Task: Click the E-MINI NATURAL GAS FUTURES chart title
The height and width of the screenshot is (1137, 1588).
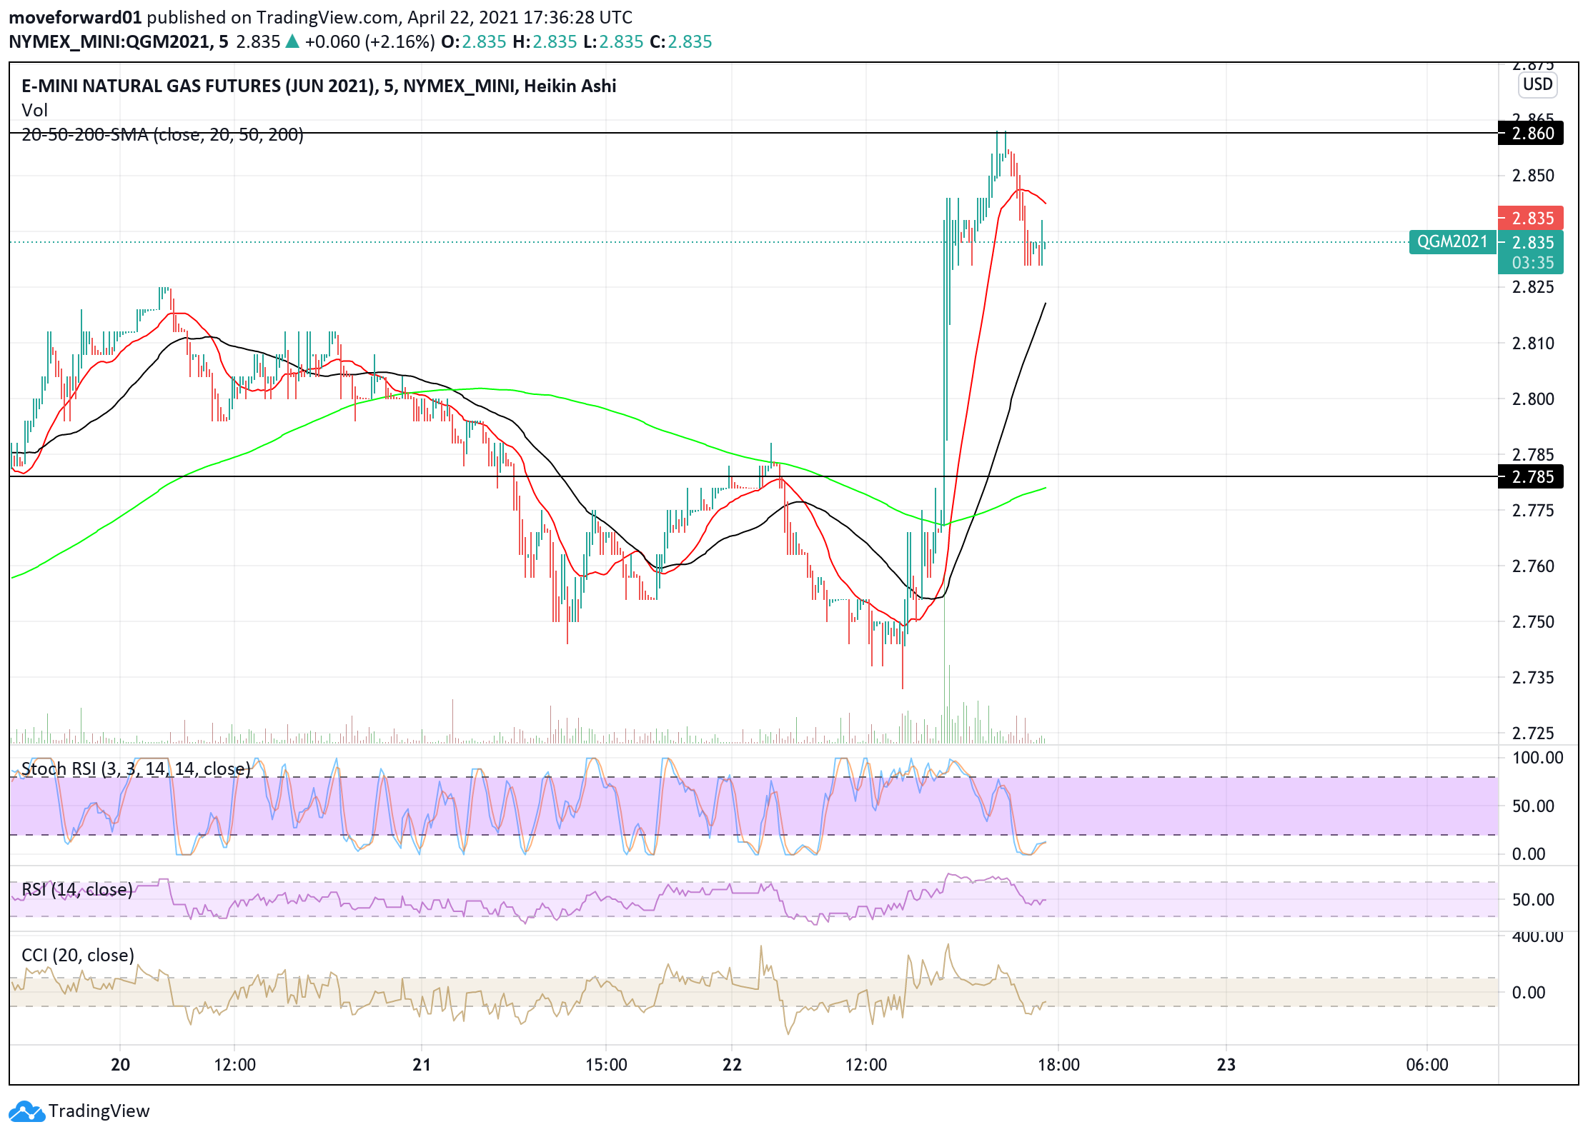Action: pyautogui.click(x=319, y=86)
